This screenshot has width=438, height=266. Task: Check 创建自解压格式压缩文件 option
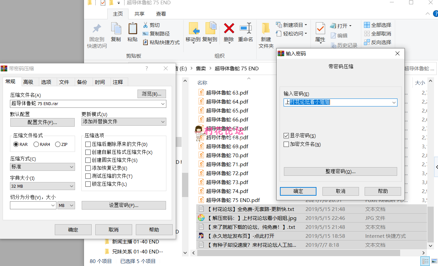(x=88, y=152)
